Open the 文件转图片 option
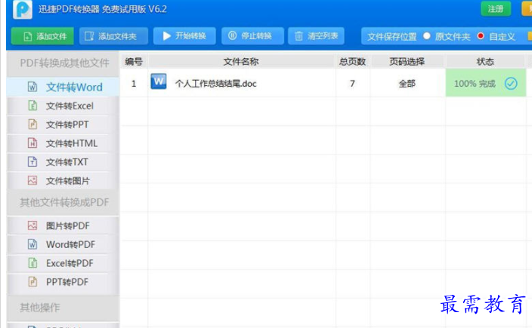The image size is (532, 328). (63, 180)
